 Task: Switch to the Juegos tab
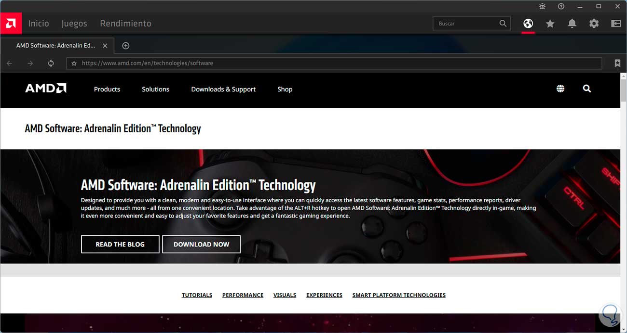[x=74, y=23]
